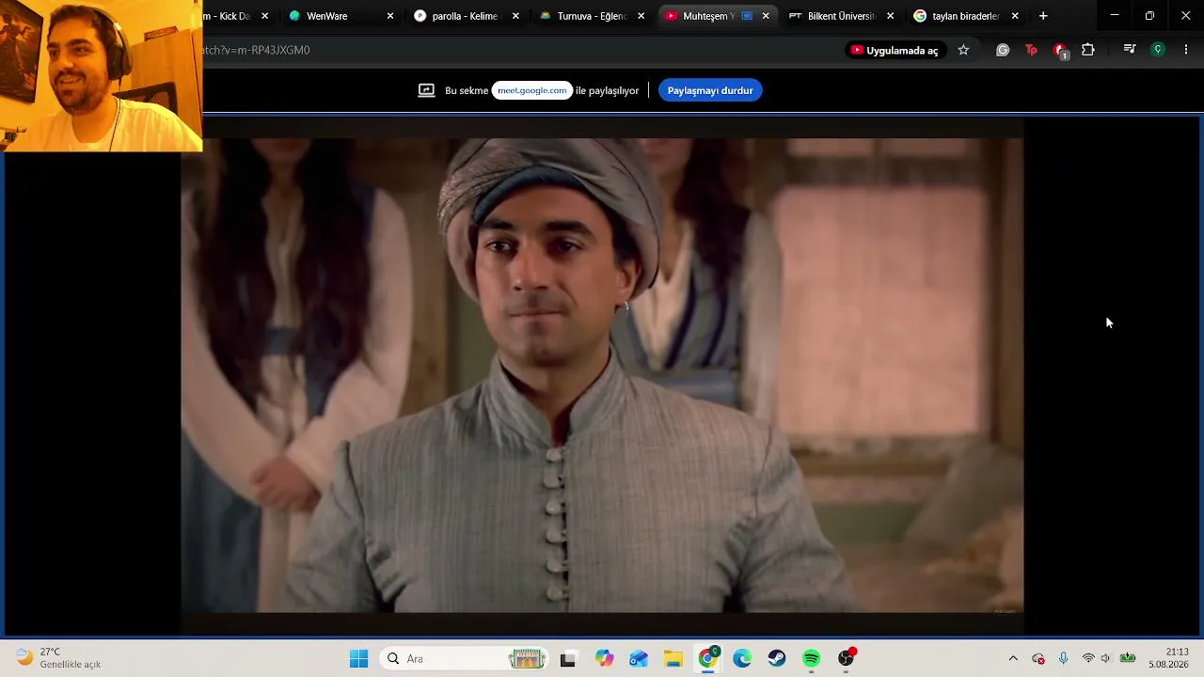Bookmark this page with the star icon

(963, 50)
